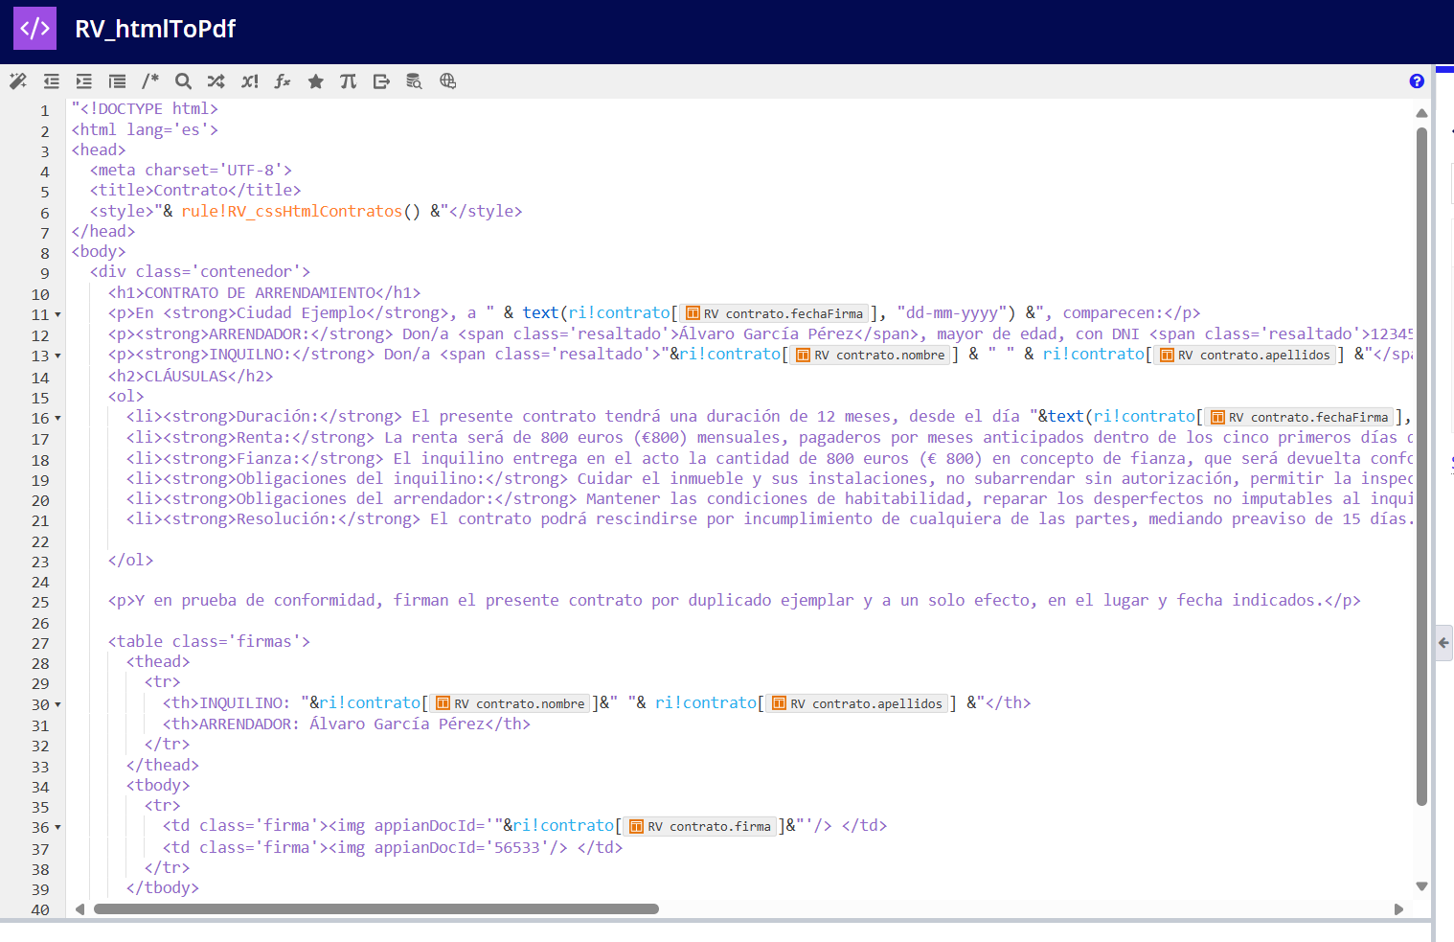Click the indent code icon
1454x942 pixels.
coord(84,81)
